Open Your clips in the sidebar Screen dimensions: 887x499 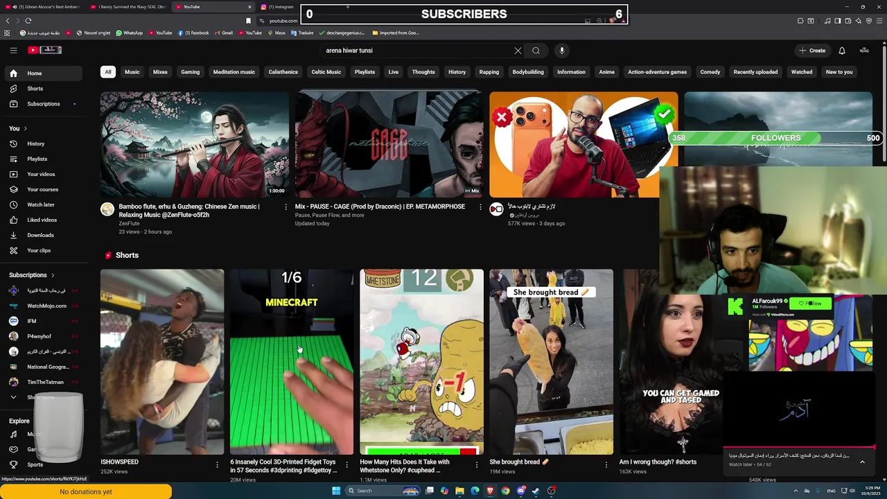[x=45, y=250]
